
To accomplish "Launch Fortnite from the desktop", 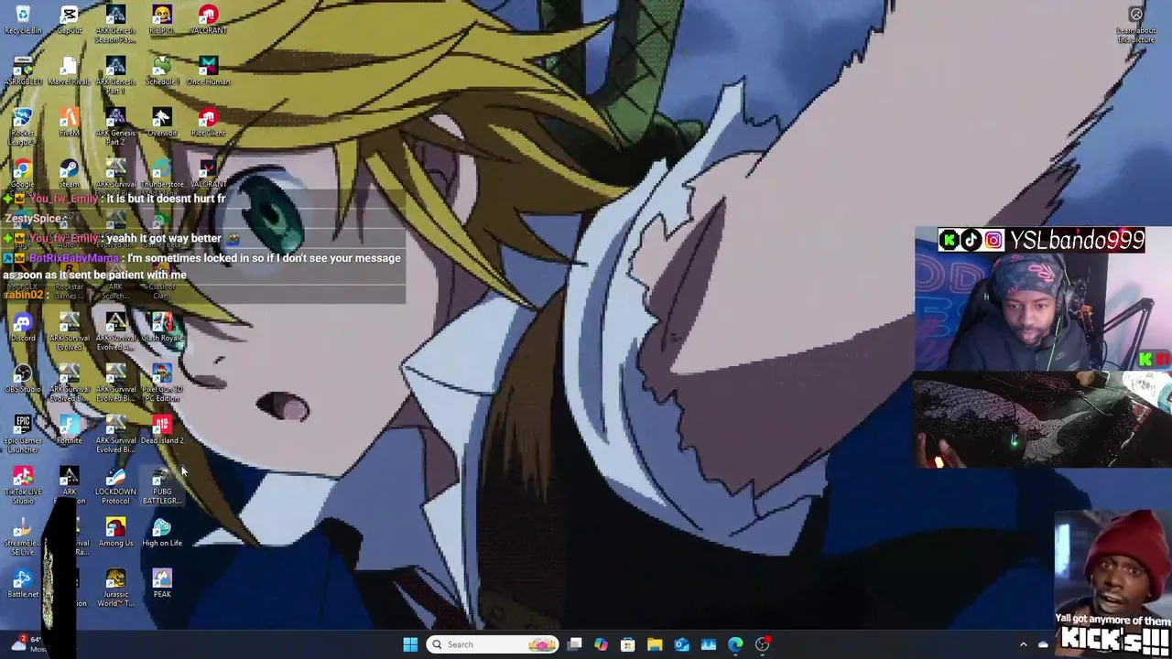I will pos(69,430).
